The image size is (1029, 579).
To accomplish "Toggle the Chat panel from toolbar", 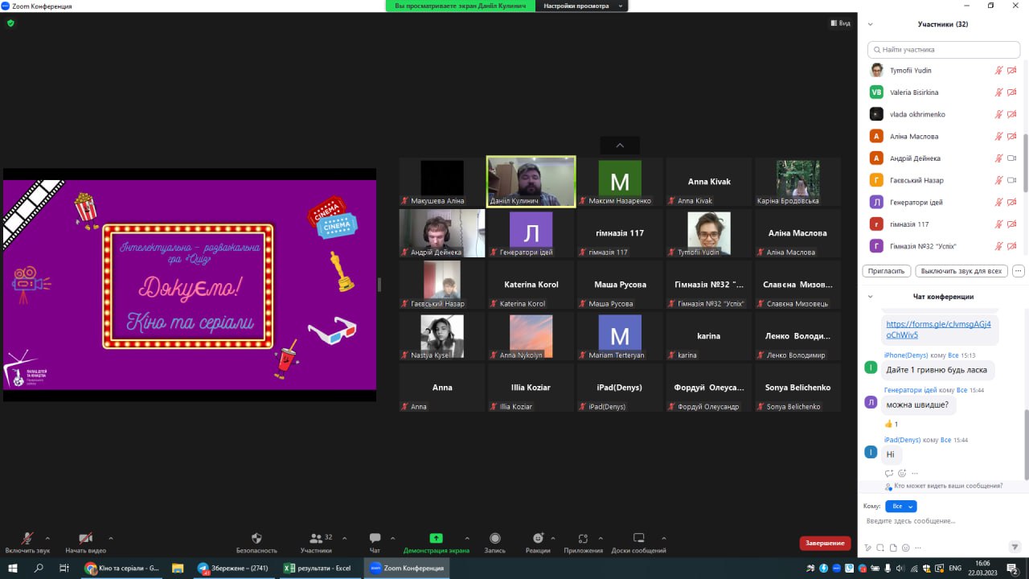I will click(375, 539).
